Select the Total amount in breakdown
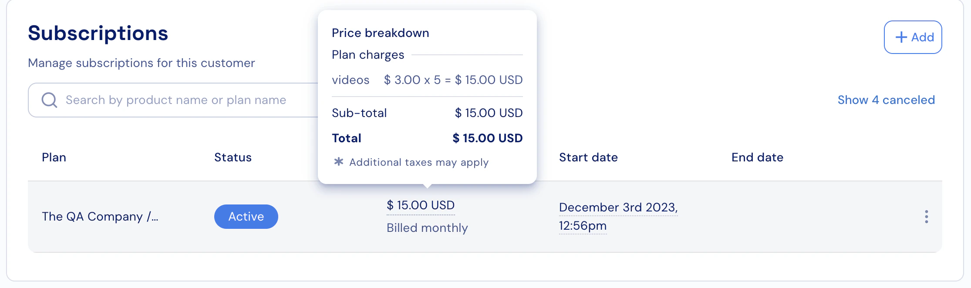This screenshot has height=288, width=971. coord(487,138)
